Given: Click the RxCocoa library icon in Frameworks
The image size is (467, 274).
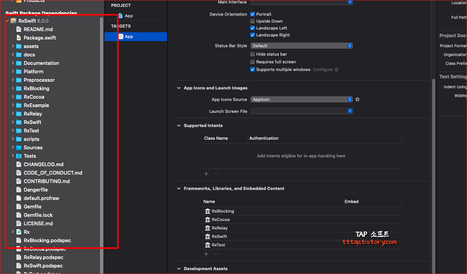Looking at the screenshot, I should [208, 220].
